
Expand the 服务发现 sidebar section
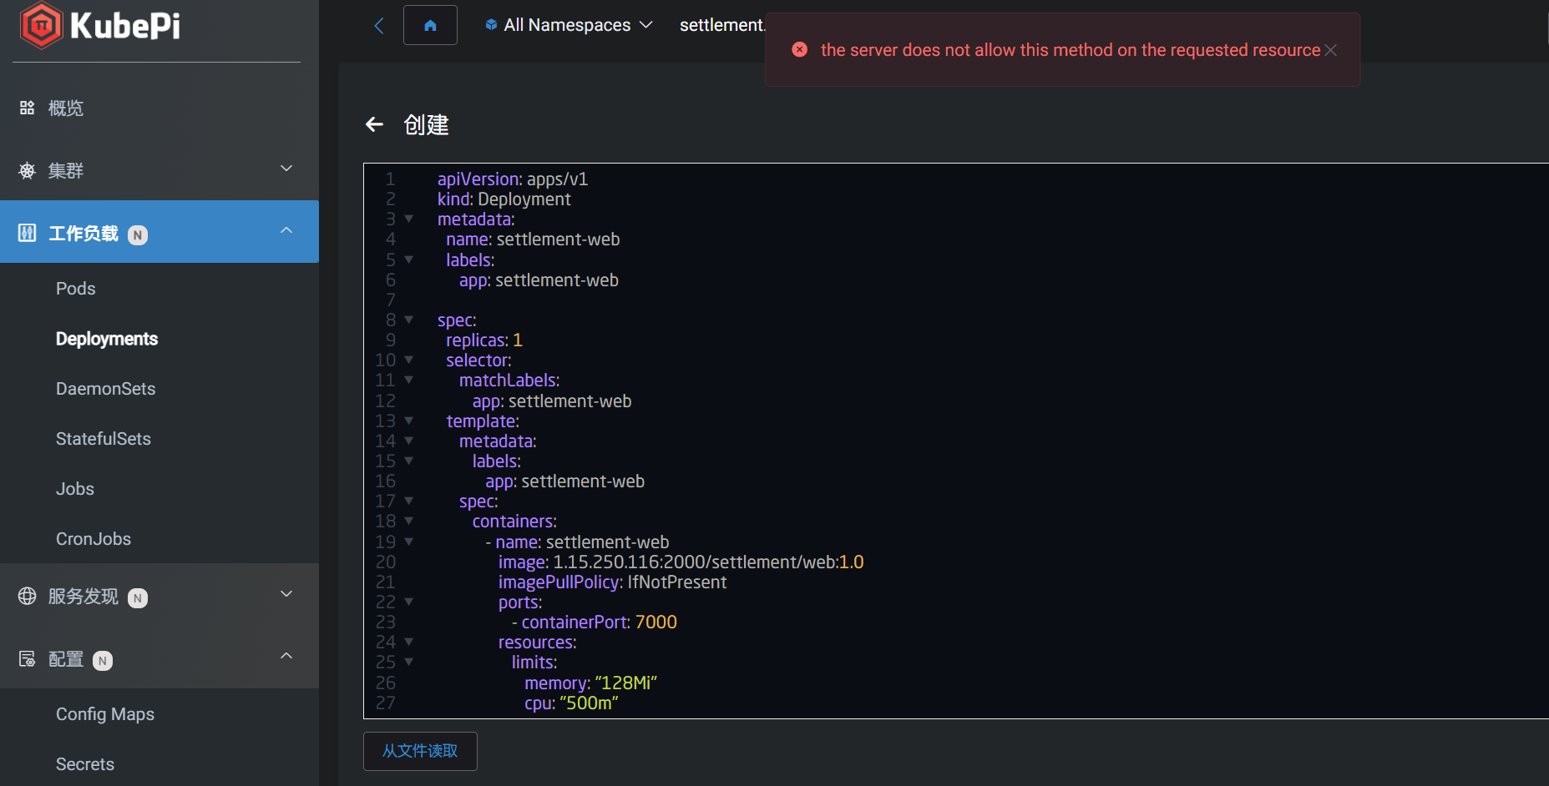click(x=286, y=594)
